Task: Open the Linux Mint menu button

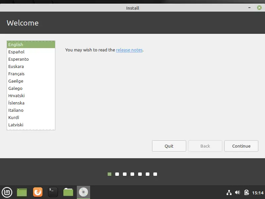Action: (x=7, y=192)
